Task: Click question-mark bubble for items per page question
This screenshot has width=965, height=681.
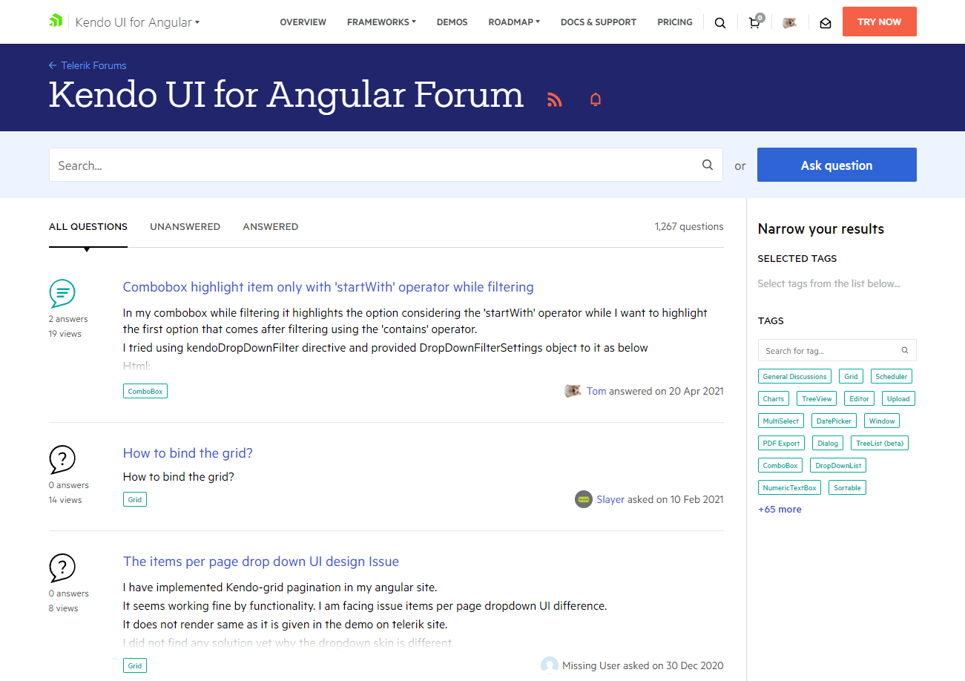Action: coord(62,568)
